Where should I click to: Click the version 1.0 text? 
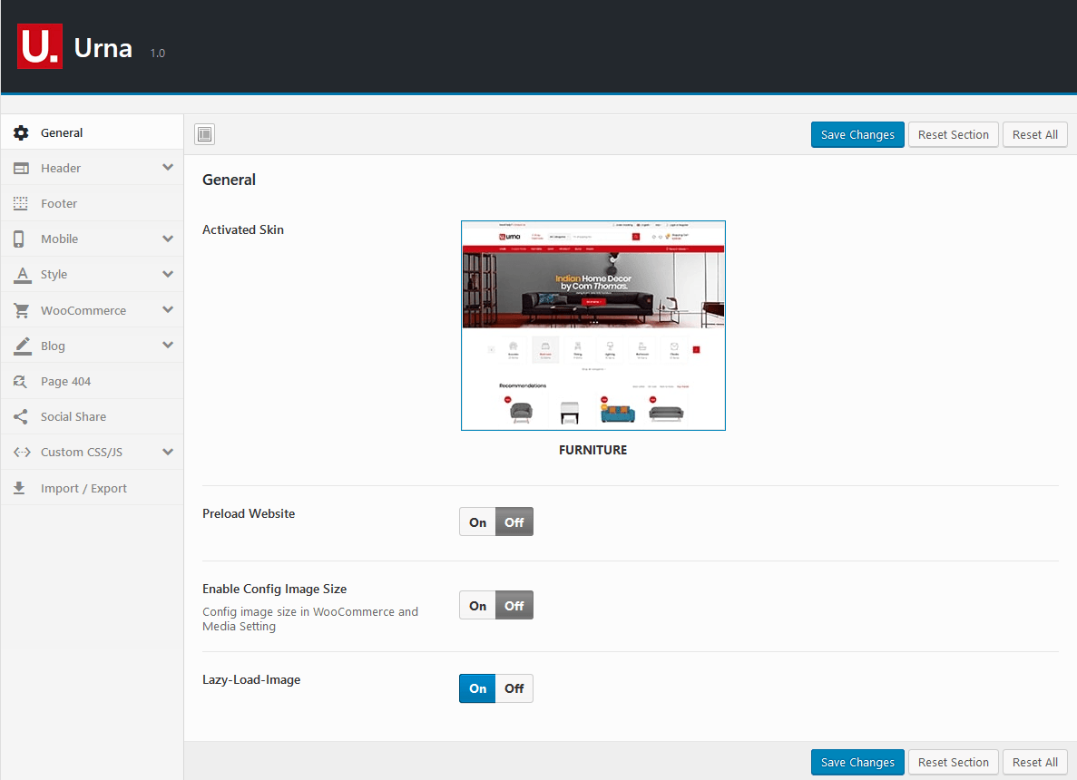[x=158, y=53]
